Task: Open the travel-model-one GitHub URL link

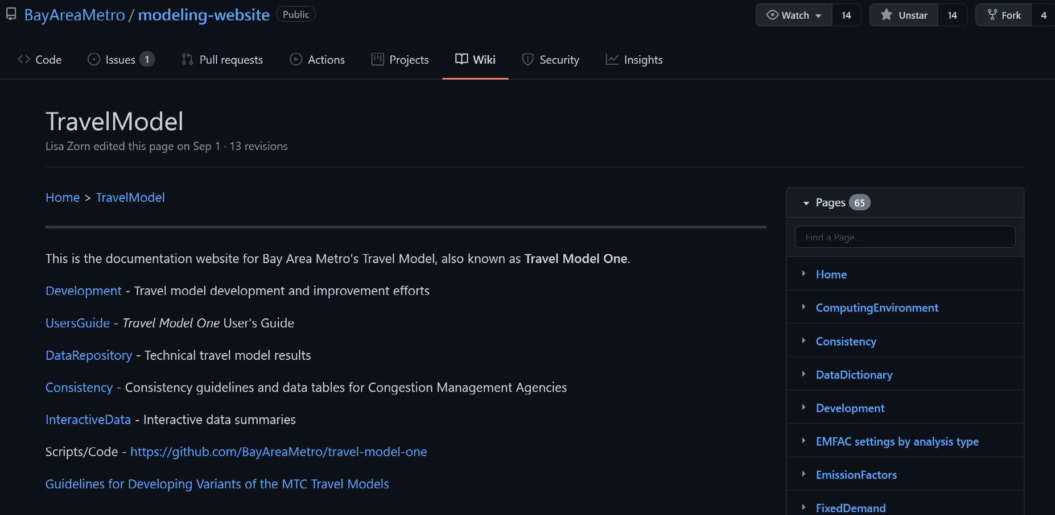Action: tap(279, 452)
